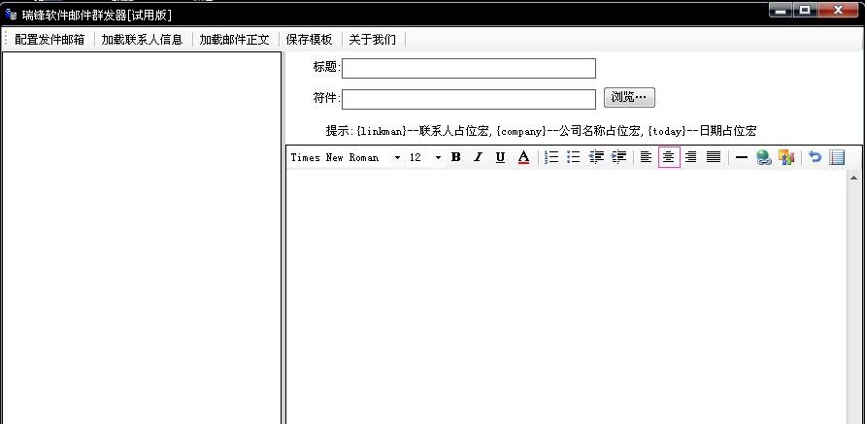Toggle italic formatting in the editor
Screen dimensions: 865x424
pos(478,157)
